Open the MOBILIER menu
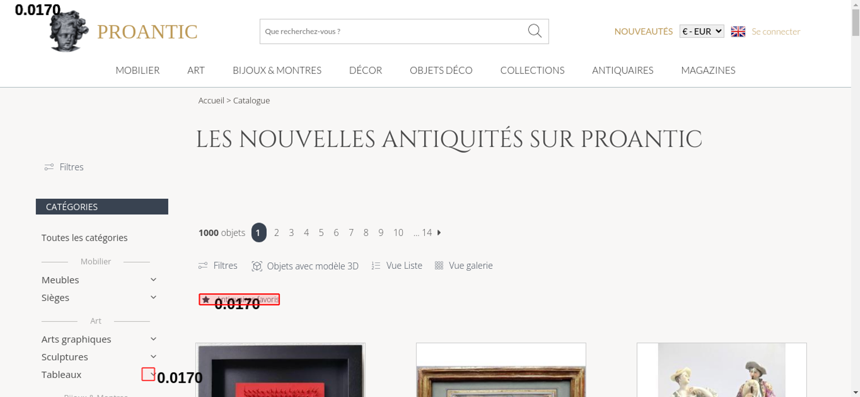This screenshot has height=397, width=860. [x=138, y=71]
